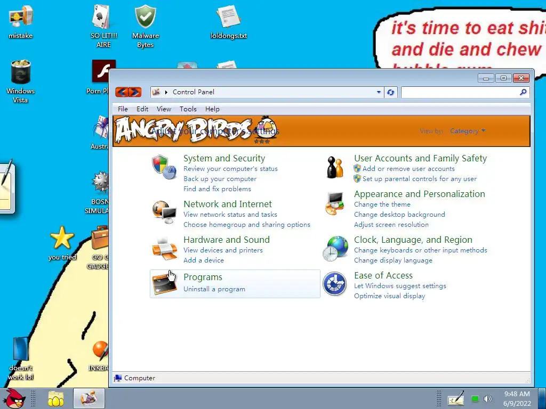Open the Network and Internet globe icon

164,212
